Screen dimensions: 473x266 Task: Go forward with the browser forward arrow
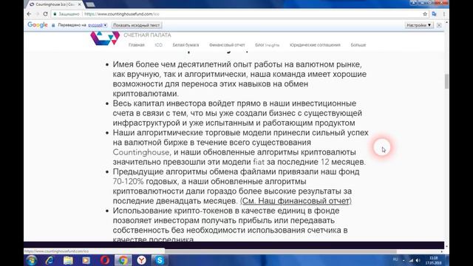point(37,14)
